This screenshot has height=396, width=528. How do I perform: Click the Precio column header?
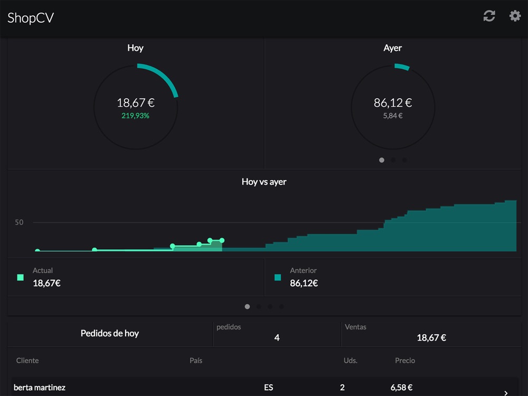[405, 361]
